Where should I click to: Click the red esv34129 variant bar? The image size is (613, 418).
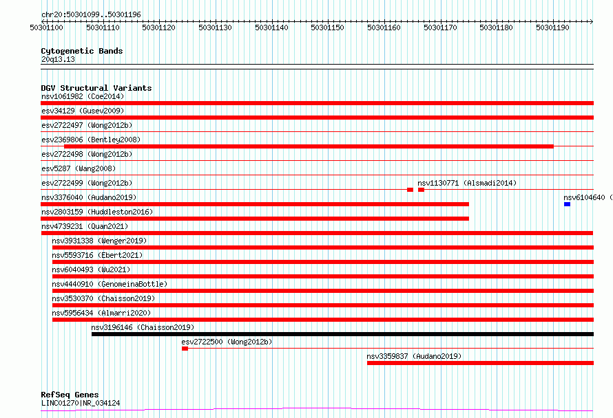(317, 118)
